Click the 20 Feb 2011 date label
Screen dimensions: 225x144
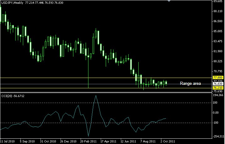pyautogui.click(x=88, y=141)
